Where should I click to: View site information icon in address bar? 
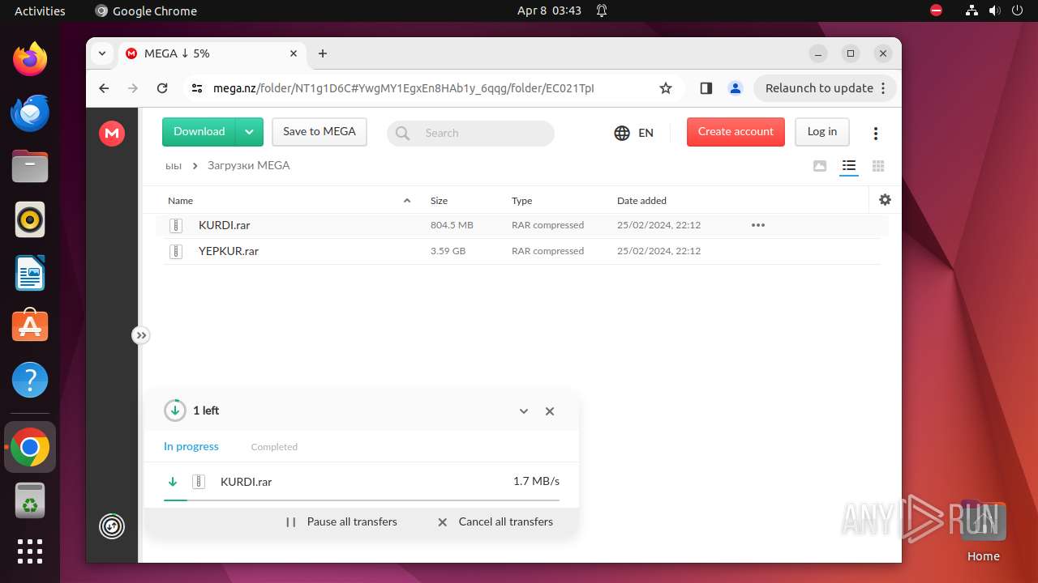coord(197,88)
